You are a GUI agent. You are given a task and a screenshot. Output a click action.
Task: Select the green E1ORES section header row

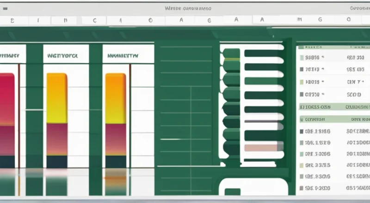point(333,107)
